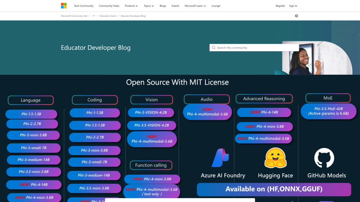
Task: Click Phi-3-small-7B under Coding
Action: (94, 162)
